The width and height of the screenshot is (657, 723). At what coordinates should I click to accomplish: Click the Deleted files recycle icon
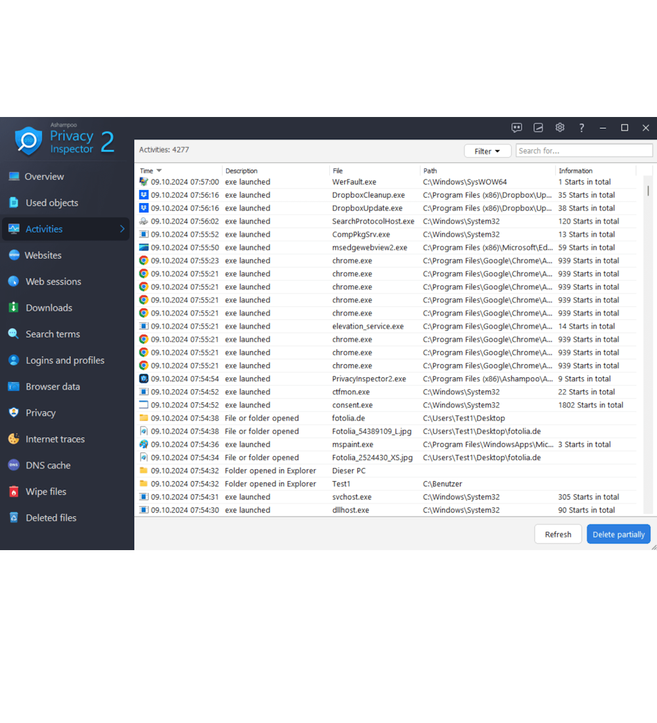click(13, 518)
